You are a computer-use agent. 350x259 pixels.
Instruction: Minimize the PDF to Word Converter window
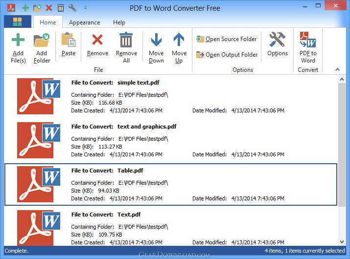pos(305,6)
